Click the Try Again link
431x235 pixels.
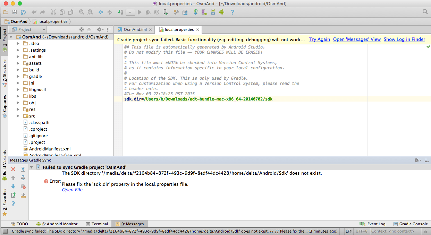click(x=320, y=40)
